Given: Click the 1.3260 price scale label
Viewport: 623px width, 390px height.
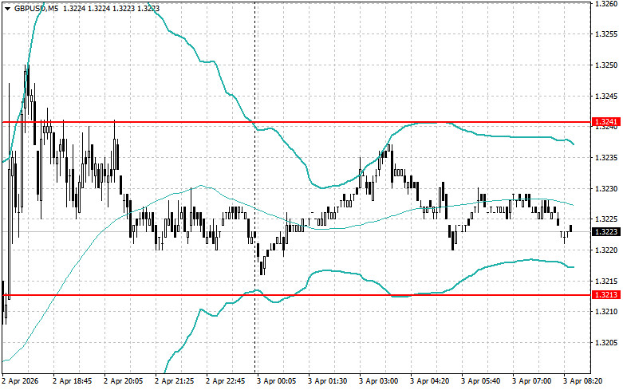Looking at the screenshot, I should point(606,3).
